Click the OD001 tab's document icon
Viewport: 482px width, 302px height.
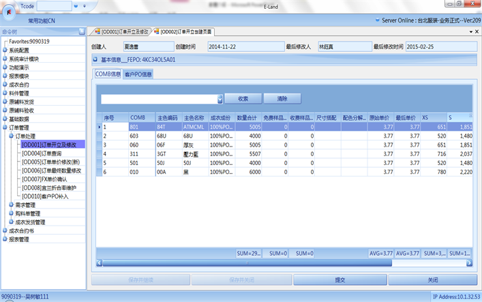[97, 31]
